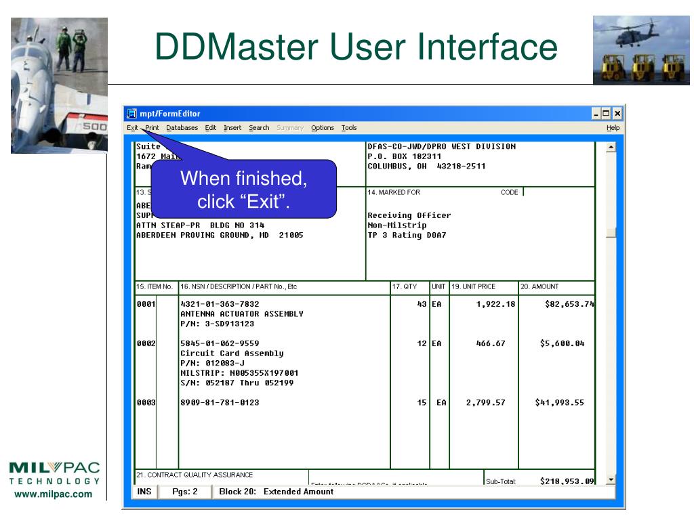Click ATTN STEAP-PR BLDG NO 314 line
This screenshot has width=694, height=520.
click(x=200, y=225)
